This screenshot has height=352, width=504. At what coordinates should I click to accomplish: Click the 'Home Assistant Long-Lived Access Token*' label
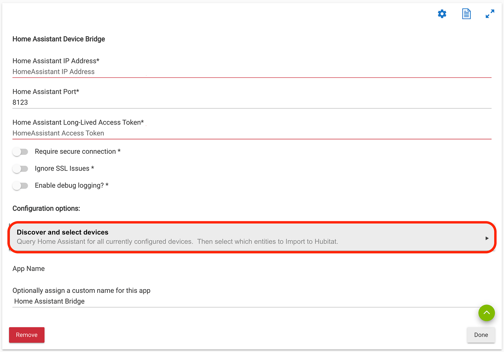78,122
